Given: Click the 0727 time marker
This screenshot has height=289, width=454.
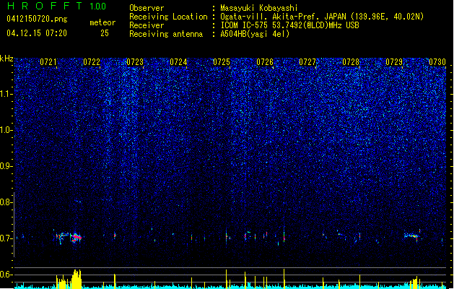Looking at the screenshot, I should (x=307, y=62).
